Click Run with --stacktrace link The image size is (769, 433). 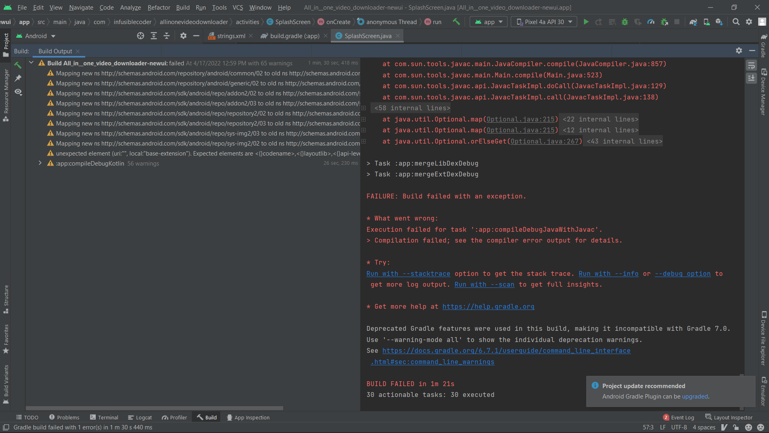(408, 273)
